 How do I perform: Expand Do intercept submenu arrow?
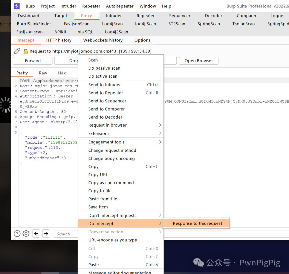[160, 223]
